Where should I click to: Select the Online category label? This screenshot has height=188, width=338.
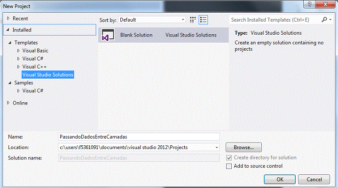(x=20, y=103)
